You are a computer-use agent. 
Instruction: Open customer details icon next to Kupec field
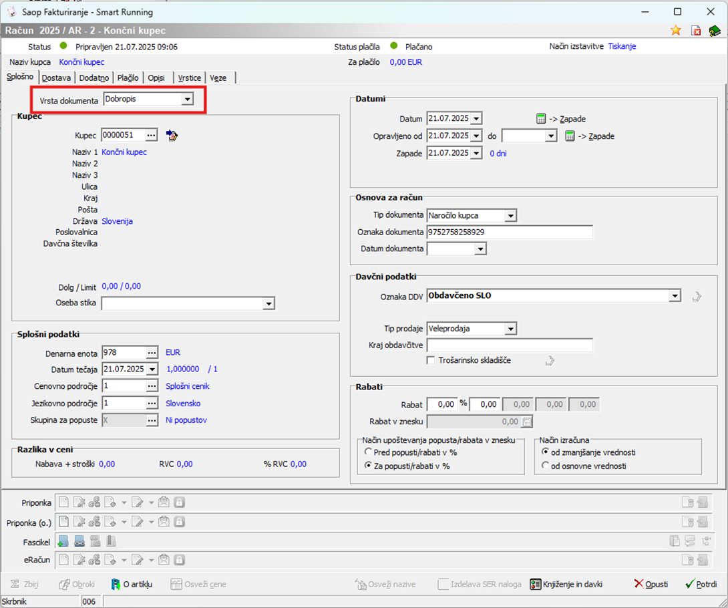coord(172,135)
